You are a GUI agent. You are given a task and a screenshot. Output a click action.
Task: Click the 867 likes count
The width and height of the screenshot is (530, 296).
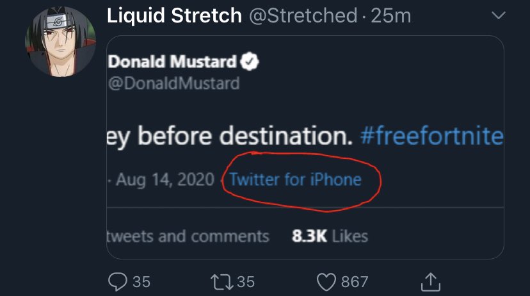tap(354, 282)
